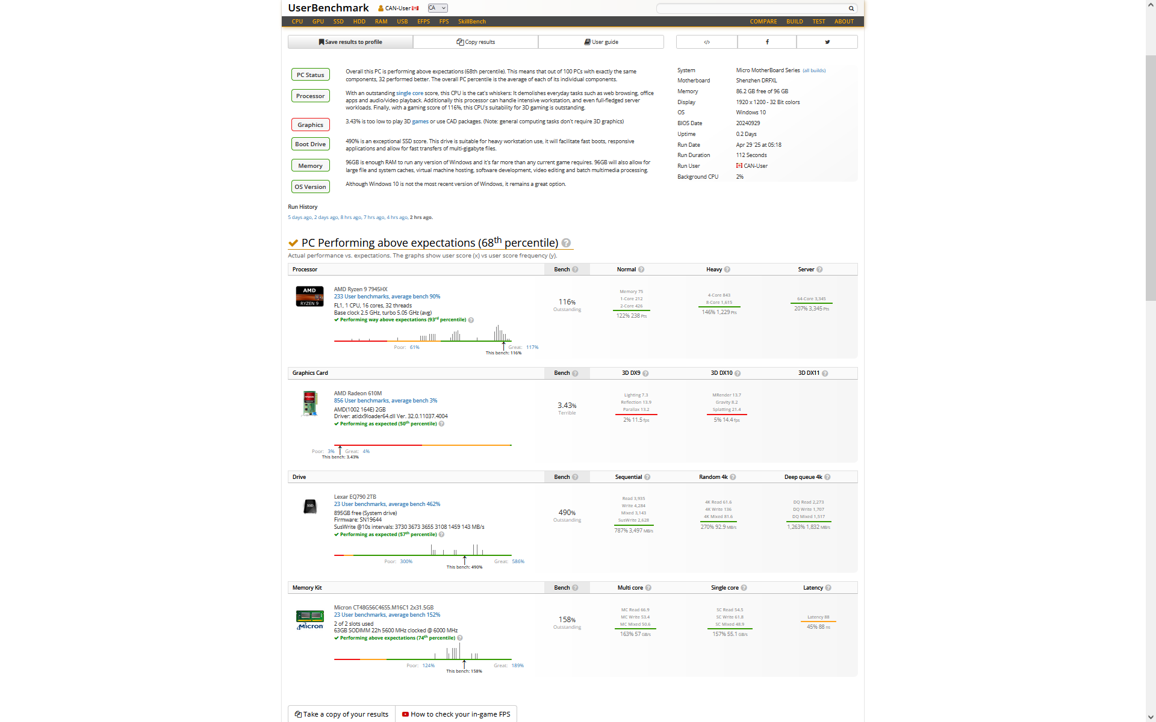The image size is (1156, 722).
Task: Open help icon next to Normal column
Action: [x=641, y=270]
